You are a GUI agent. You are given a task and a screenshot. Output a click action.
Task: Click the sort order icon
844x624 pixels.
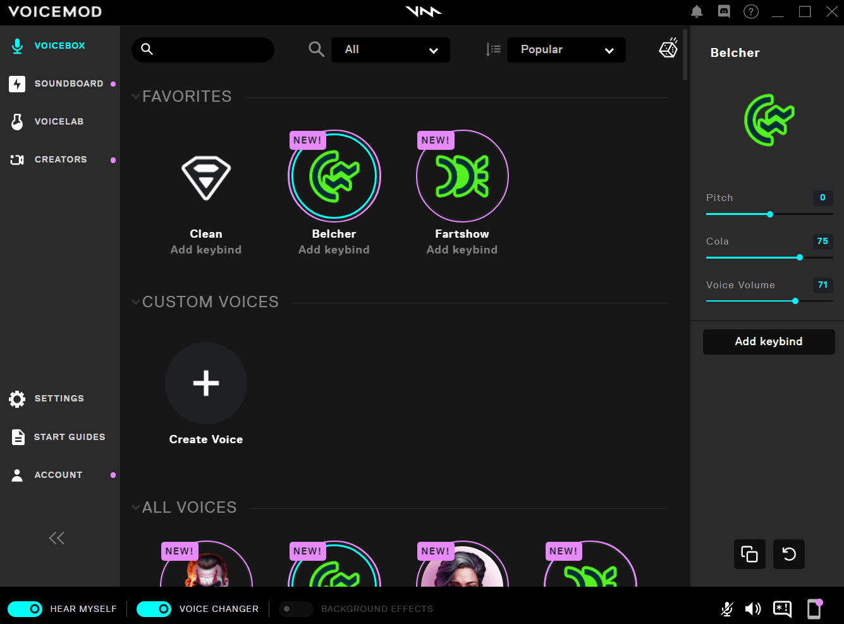tap(493, 49)
